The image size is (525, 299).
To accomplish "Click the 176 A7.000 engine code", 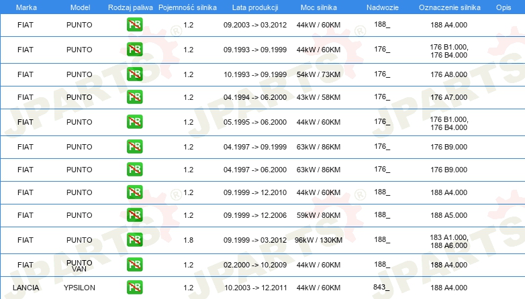I will pyautogui.click(x=449, y=97).
